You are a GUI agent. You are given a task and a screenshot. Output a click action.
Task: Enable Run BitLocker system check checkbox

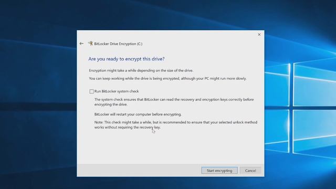pyautogui.click(x=91, y=91)
